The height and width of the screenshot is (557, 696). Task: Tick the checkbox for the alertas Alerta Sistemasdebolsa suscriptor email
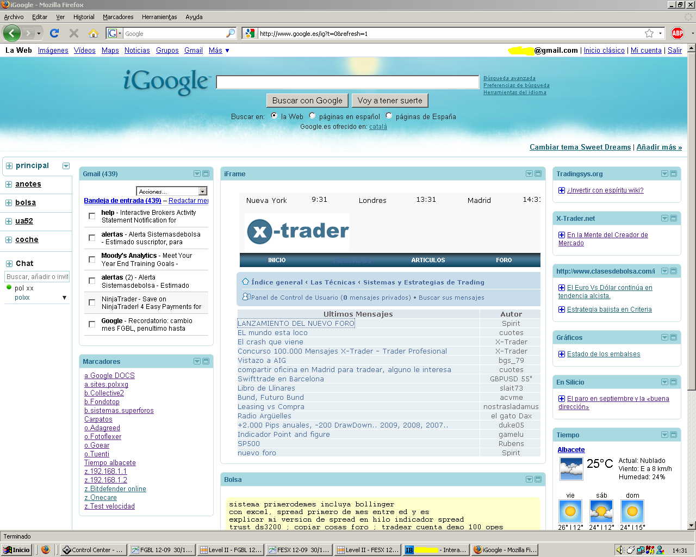pyautogui.click(x=92, y=238)
